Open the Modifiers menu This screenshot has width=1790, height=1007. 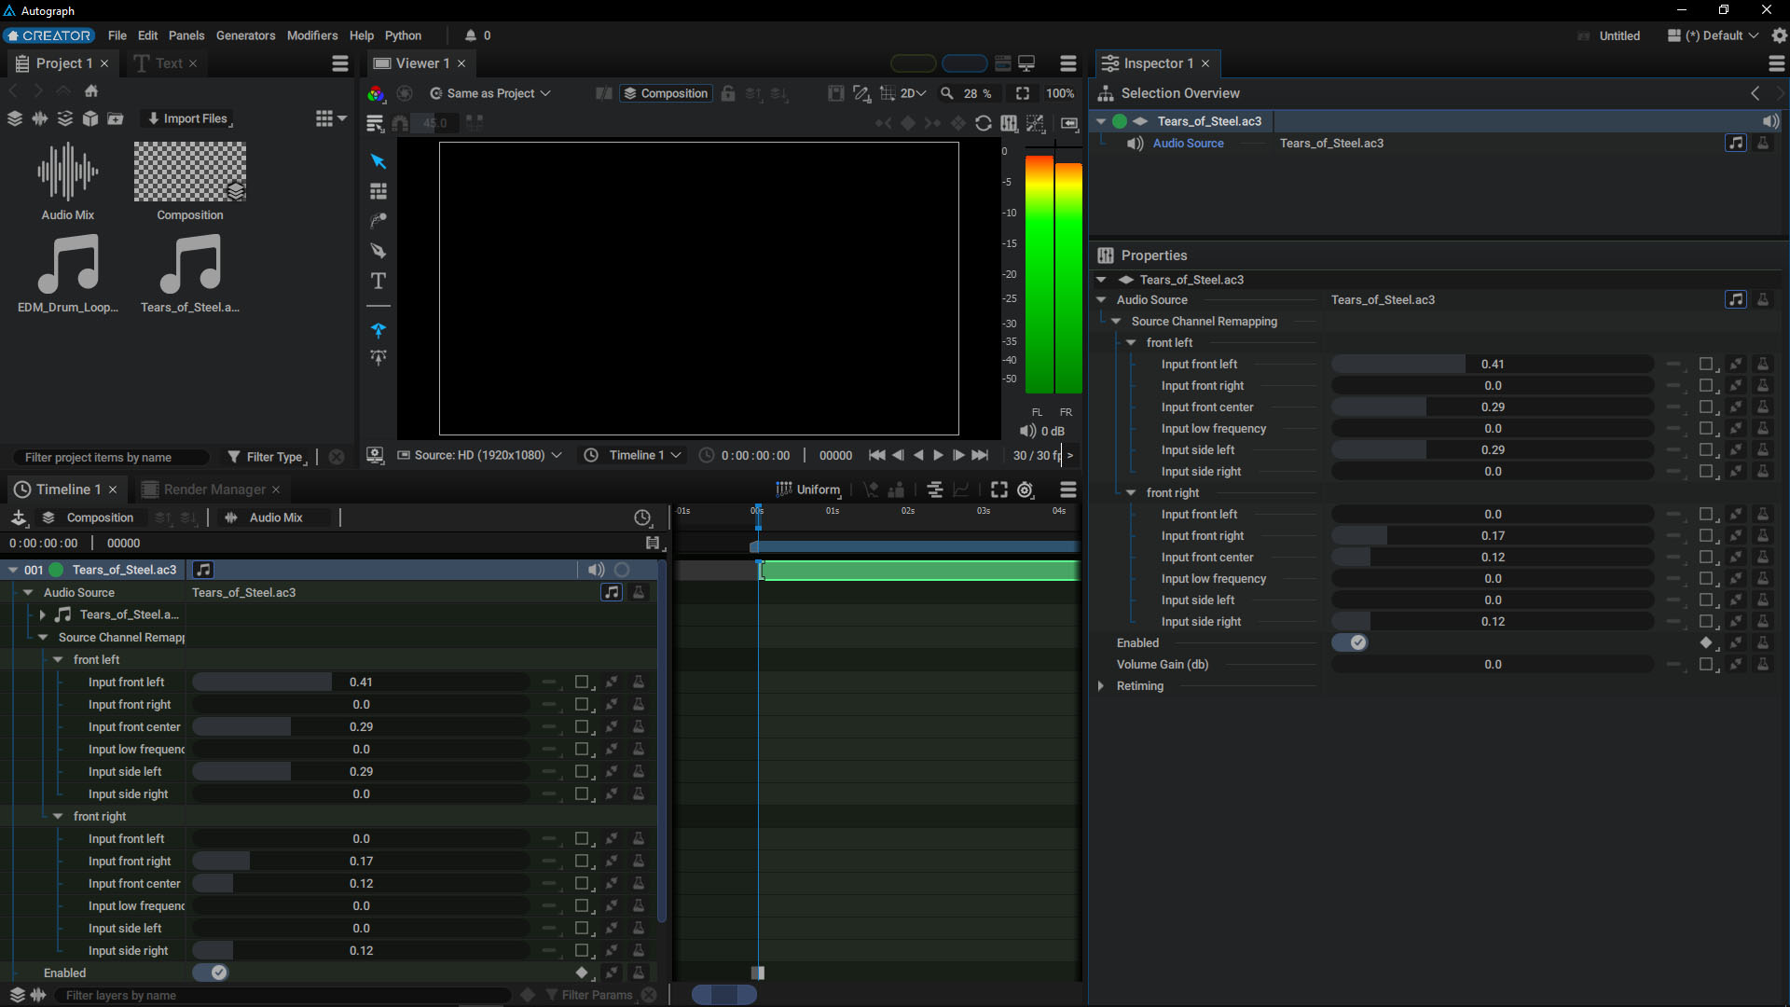(x=312, y=35)
